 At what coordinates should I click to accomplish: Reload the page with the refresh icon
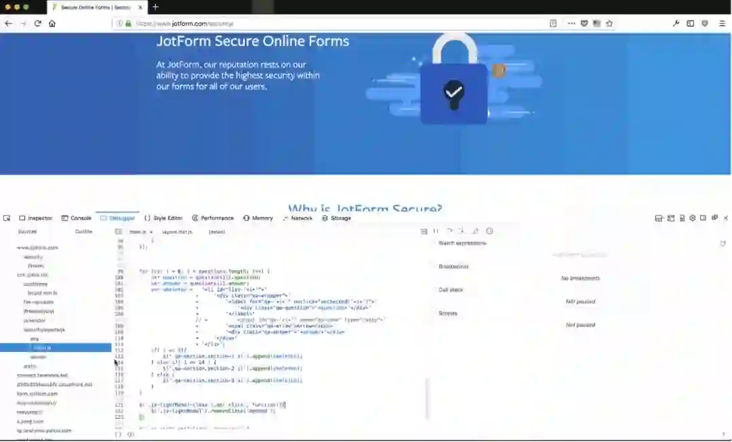click(38, 23)
